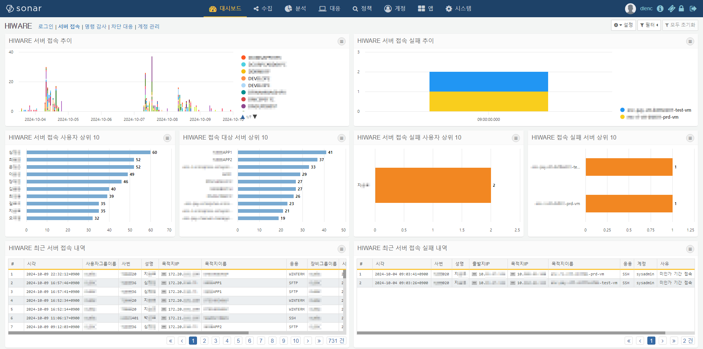This screenshot has width=703, height=349.
Task: Toggle the -test-vm legend series
Action: coord(656,110)
